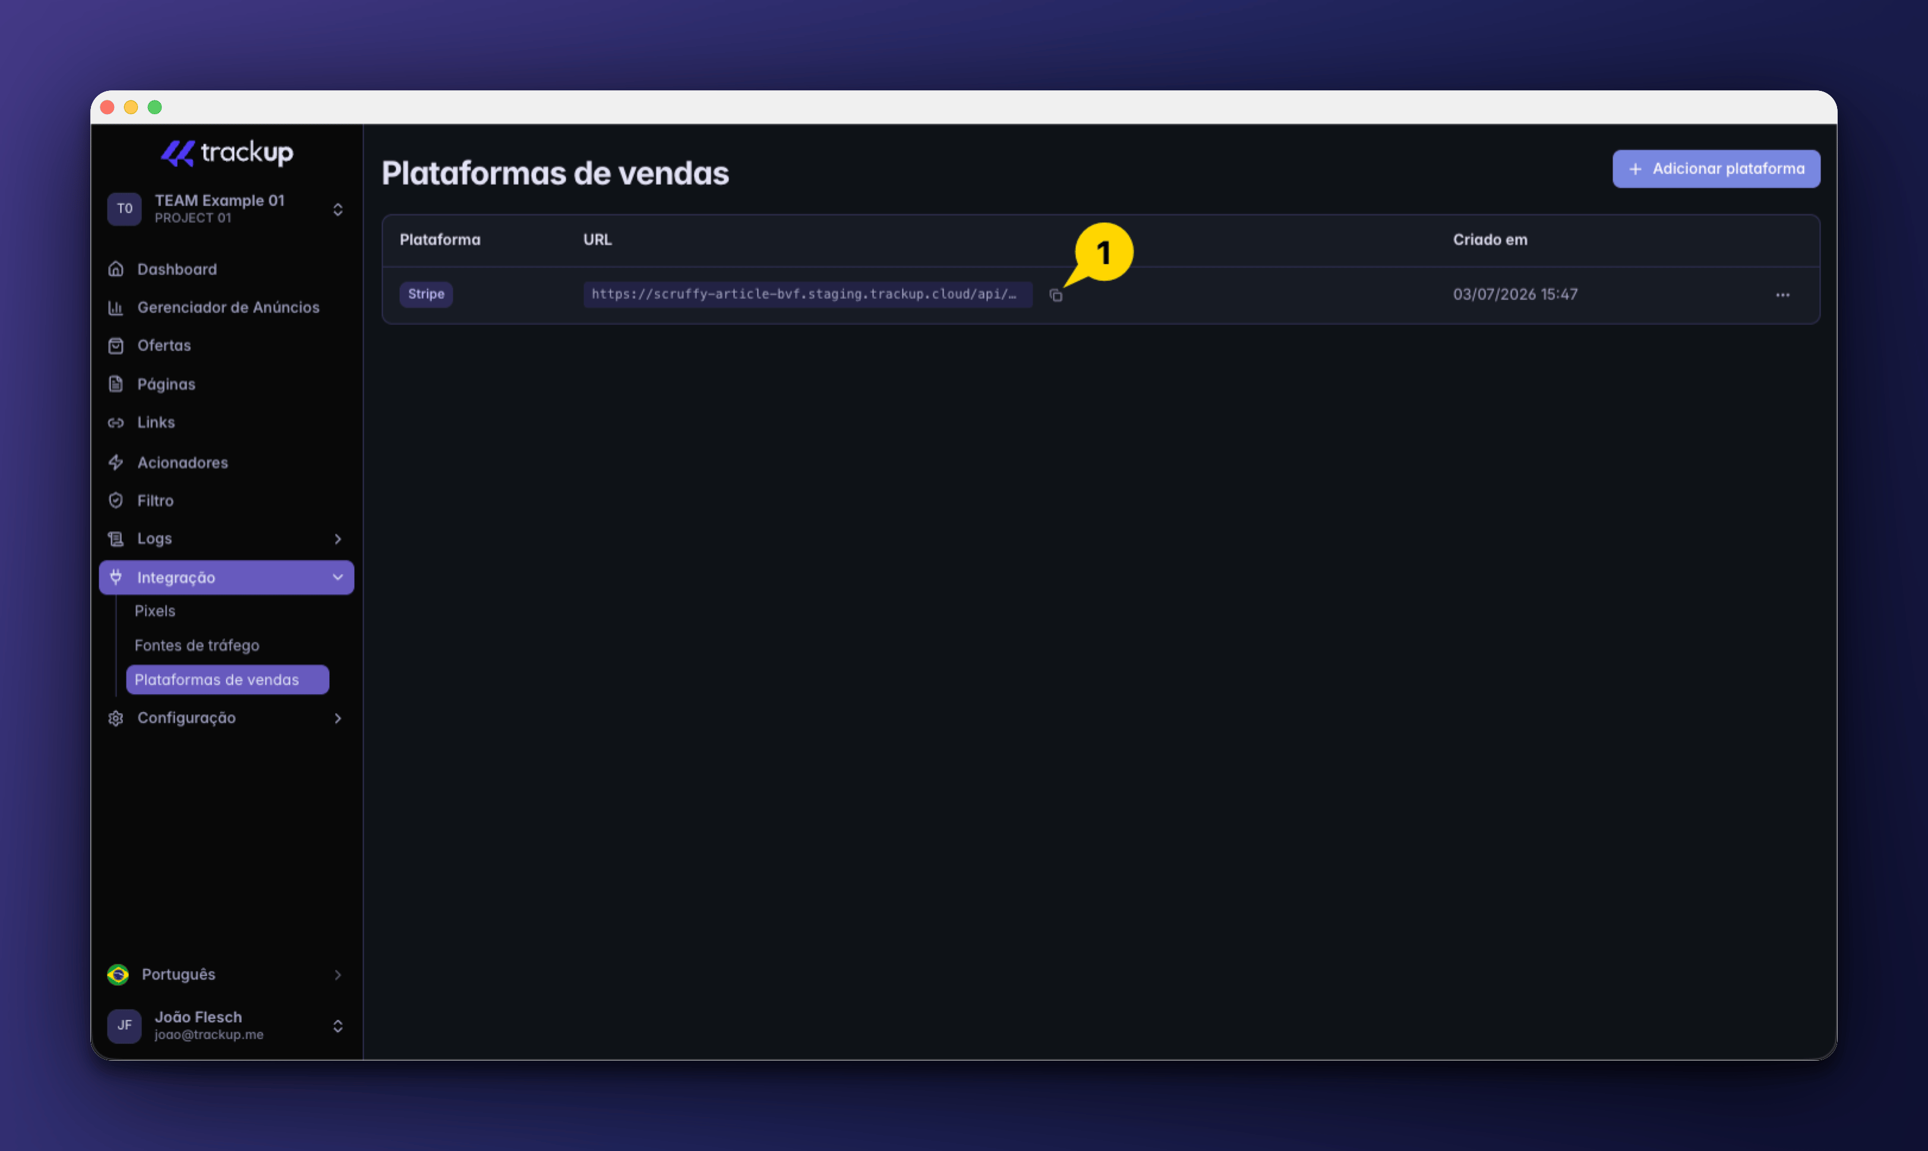Click the Acionadores lightning icon
This screenshot has height=1151, width=1928.
[115, 462]
